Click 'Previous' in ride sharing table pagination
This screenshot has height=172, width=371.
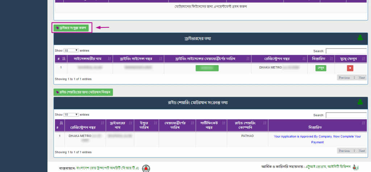pyautogui.click(x=344, y=151)
